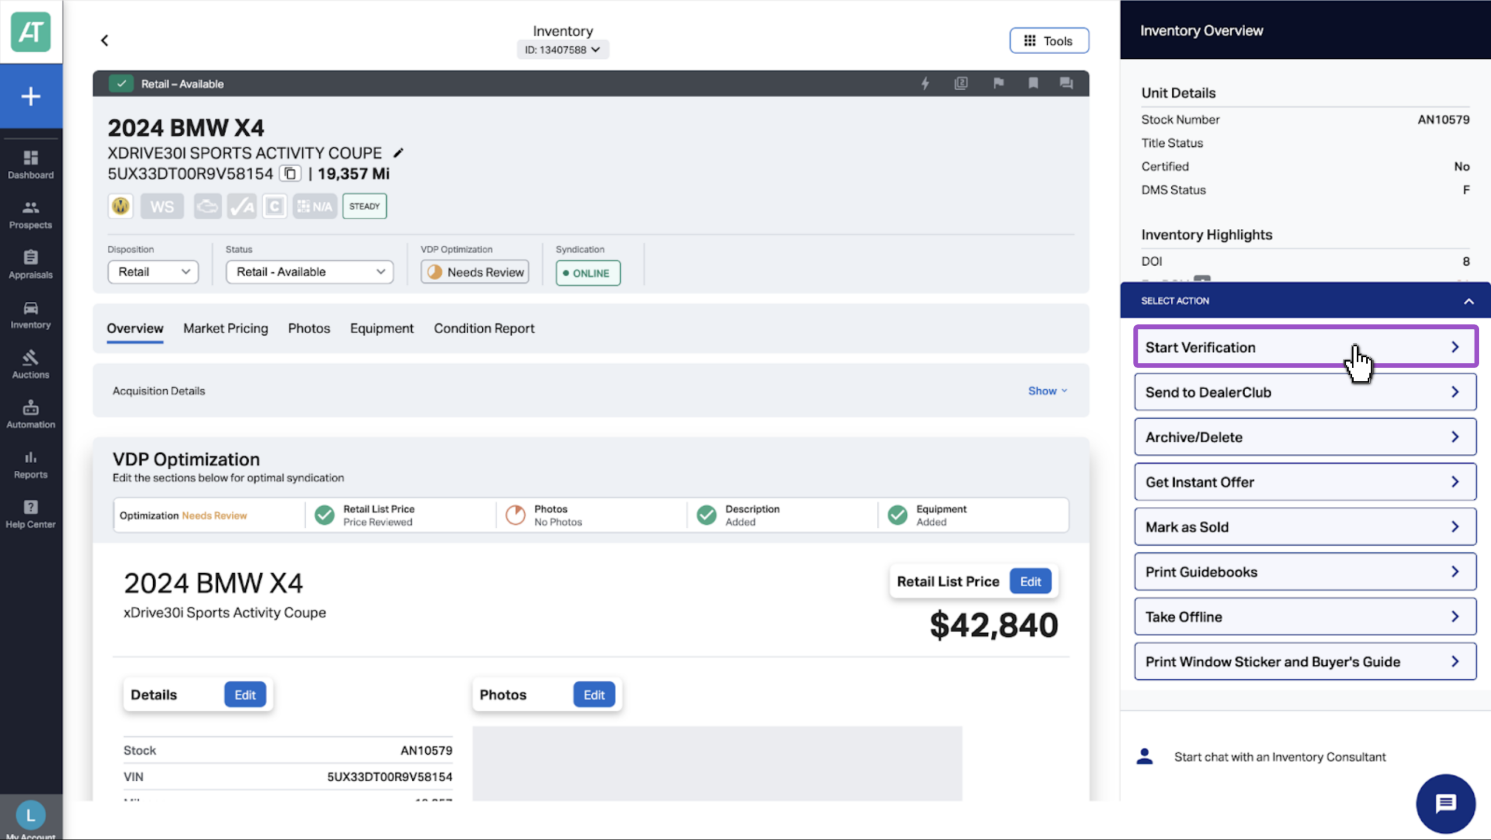Click Edit next to Details
1491x840 pixels.
coord(245,695)
